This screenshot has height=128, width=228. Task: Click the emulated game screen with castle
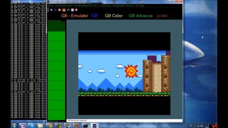point(124,74)
